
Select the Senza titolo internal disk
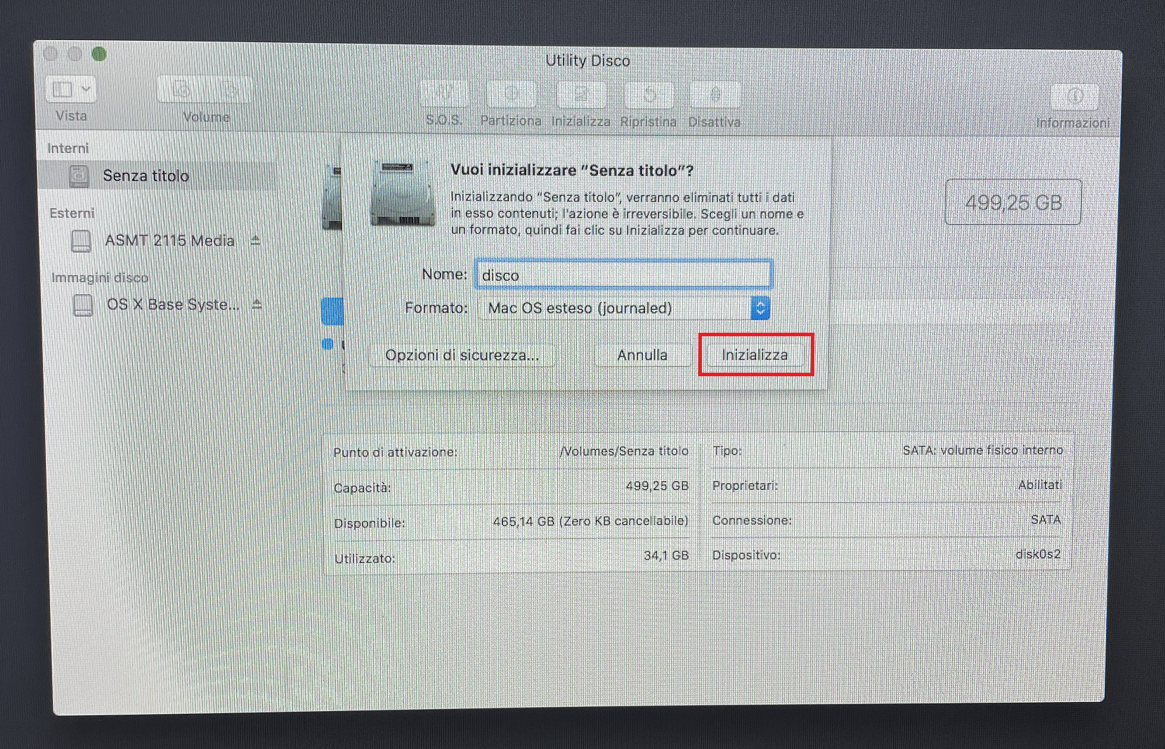coord(156,175)
